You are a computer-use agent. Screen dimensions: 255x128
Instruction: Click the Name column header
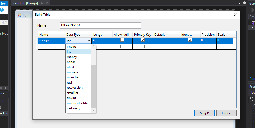click(x=51, y=35)
